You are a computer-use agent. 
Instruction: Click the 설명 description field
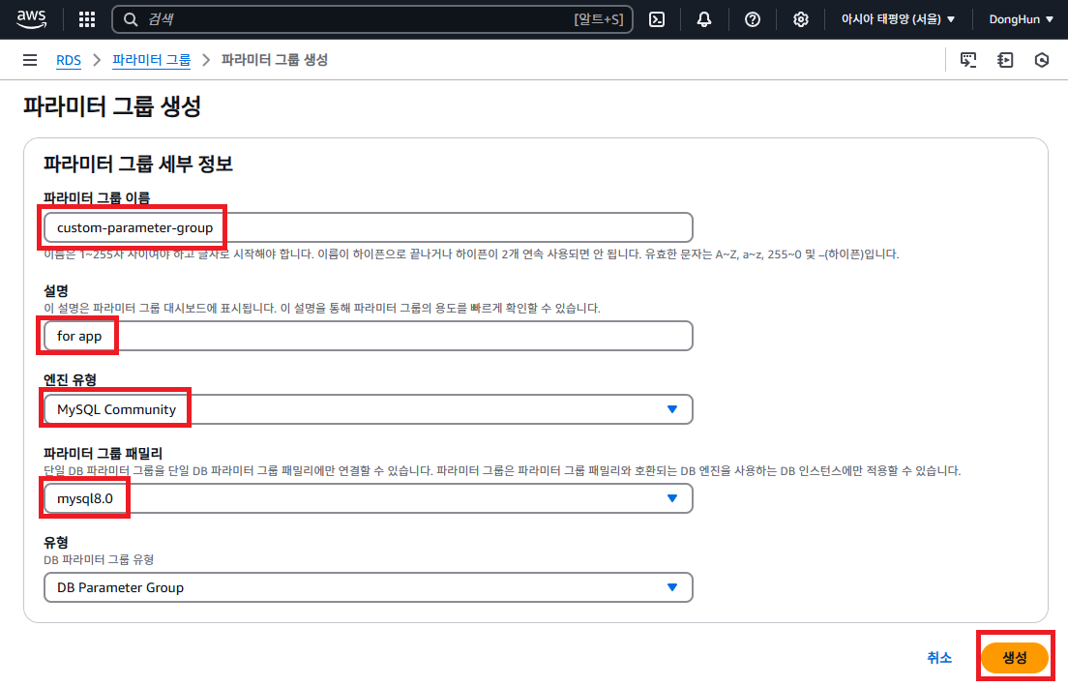[369, 336]
